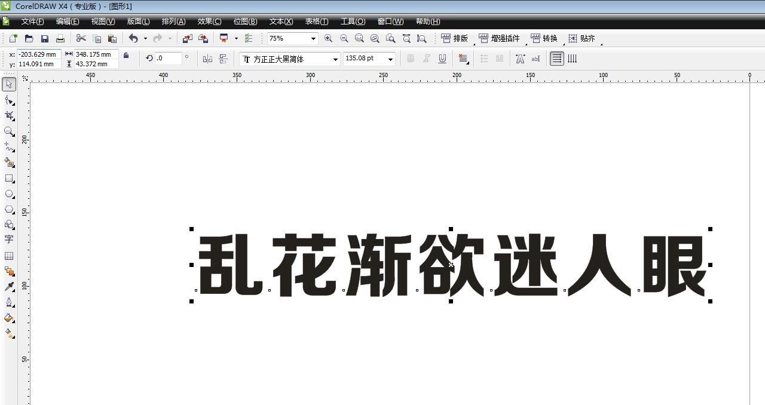Viewport: 765px width, 405px height.
Task: Pick the Eyedropper tool
Action: [8, 286]
